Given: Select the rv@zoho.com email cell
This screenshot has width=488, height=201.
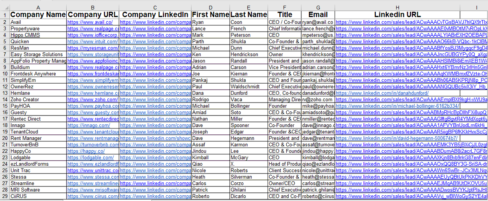Looking at the screenshot, I should (318, 100).
